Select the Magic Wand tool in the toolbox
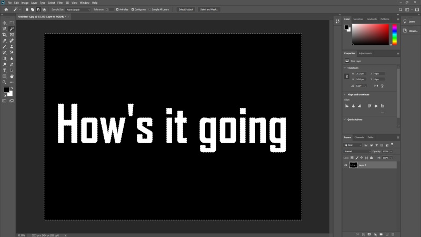This screenshot has width=421, height=237. point(12,29)
